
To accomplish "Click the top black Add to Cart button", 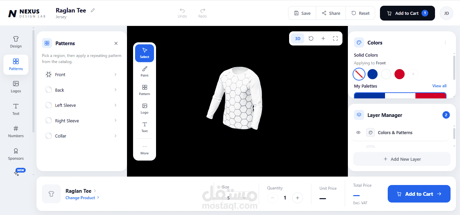I will 407,13.
